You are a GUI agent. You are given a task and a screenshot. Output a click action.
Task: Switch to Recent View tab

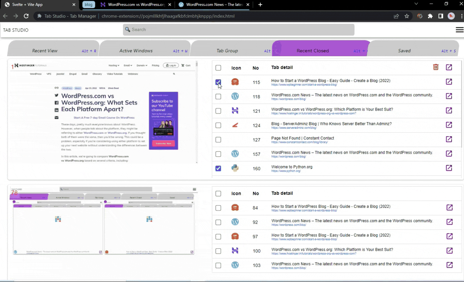[53, 49]
